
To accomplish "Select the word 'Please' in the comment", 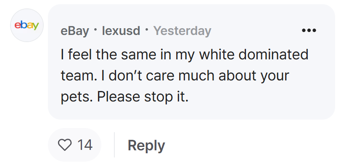I will (119, 97).
